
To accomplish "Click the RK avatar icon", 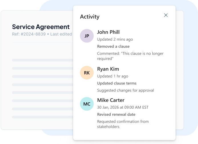I will click(87, 73).
